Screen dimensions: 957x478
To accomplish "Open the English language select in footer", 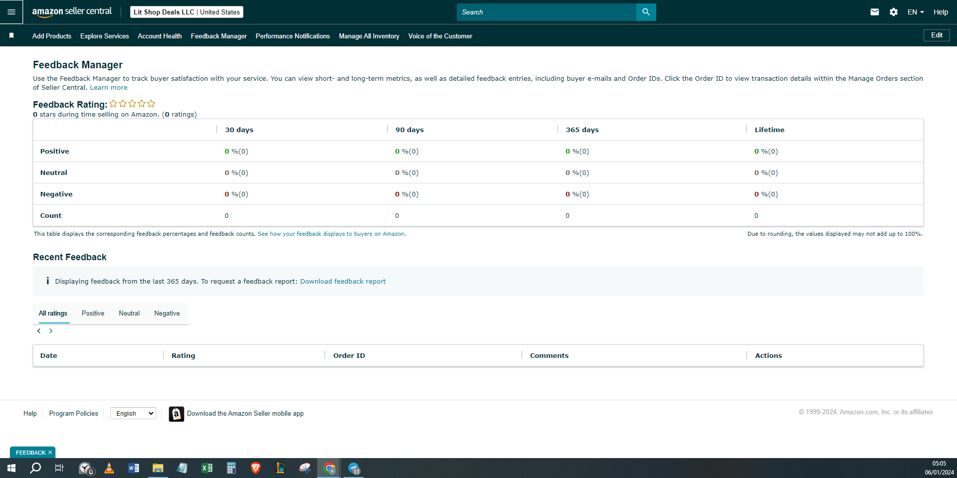I will 133,413.
